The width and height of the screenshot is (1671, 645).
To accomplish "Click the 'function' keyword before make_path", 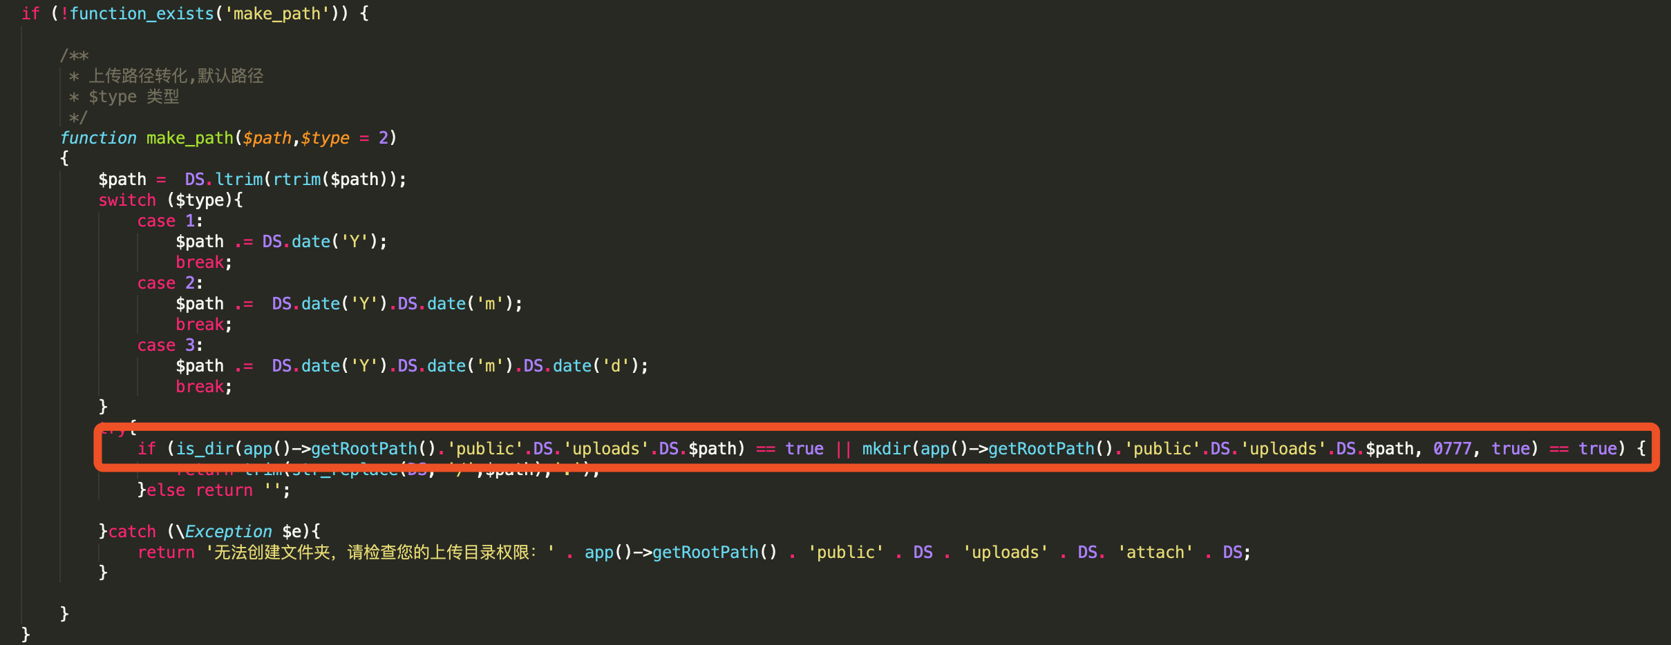I will pyautogui.click(x=98, y=138).
